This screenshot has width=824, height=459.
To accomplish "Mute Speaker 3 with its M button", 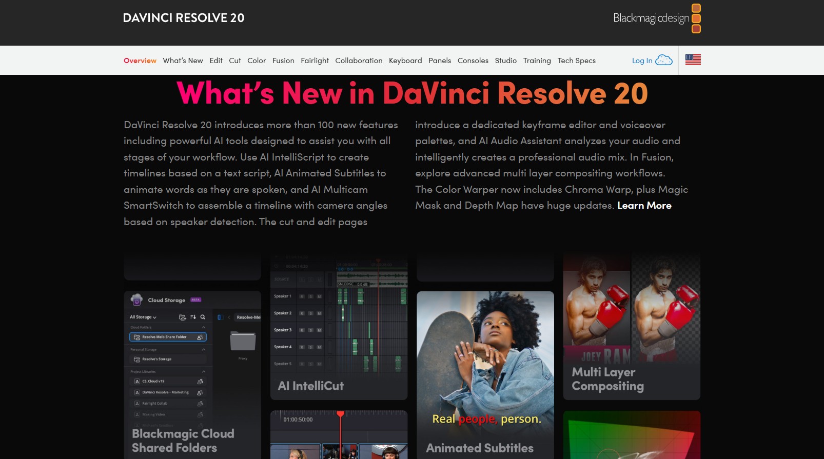I will (x=319, y=330).
